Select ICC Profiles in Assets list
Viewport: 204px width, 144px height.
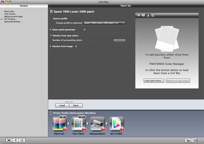[x=10, y=19]
